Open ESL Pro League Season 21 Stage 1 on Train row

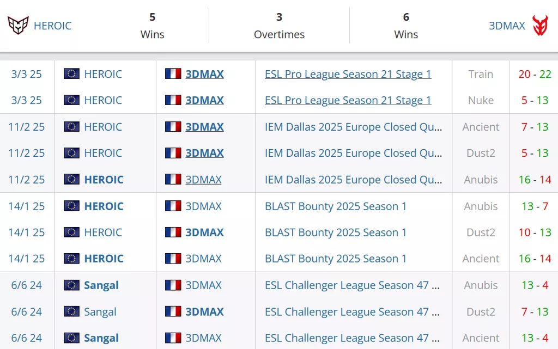348,74
